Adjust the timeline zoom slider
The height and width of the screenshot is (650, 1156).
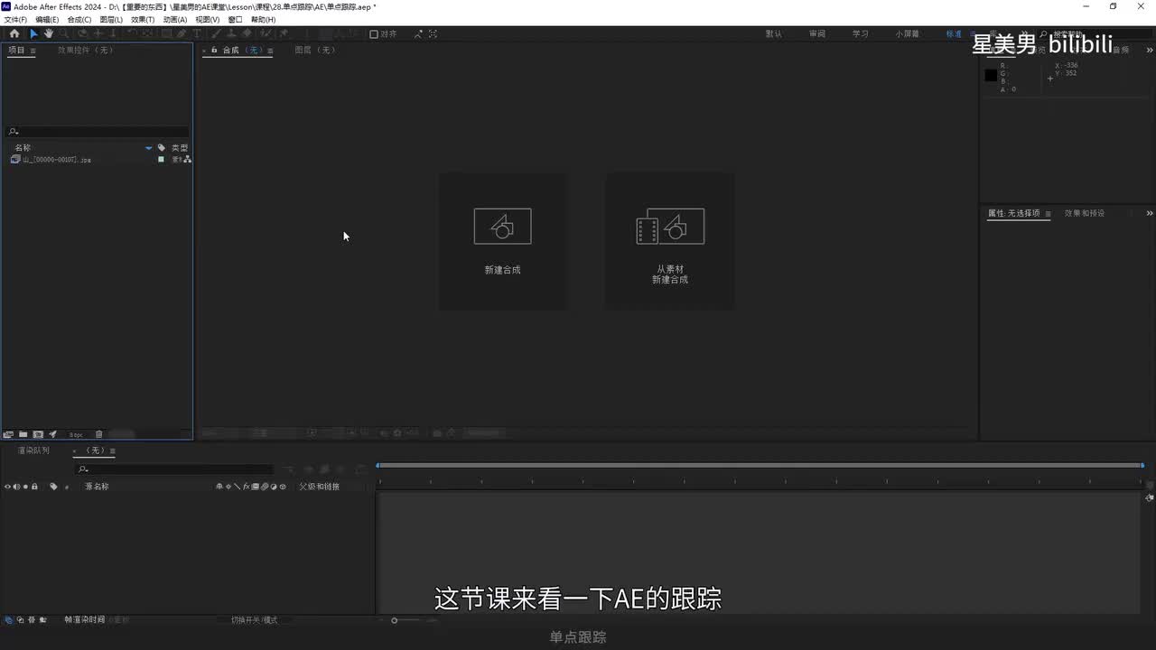point(395,620)
